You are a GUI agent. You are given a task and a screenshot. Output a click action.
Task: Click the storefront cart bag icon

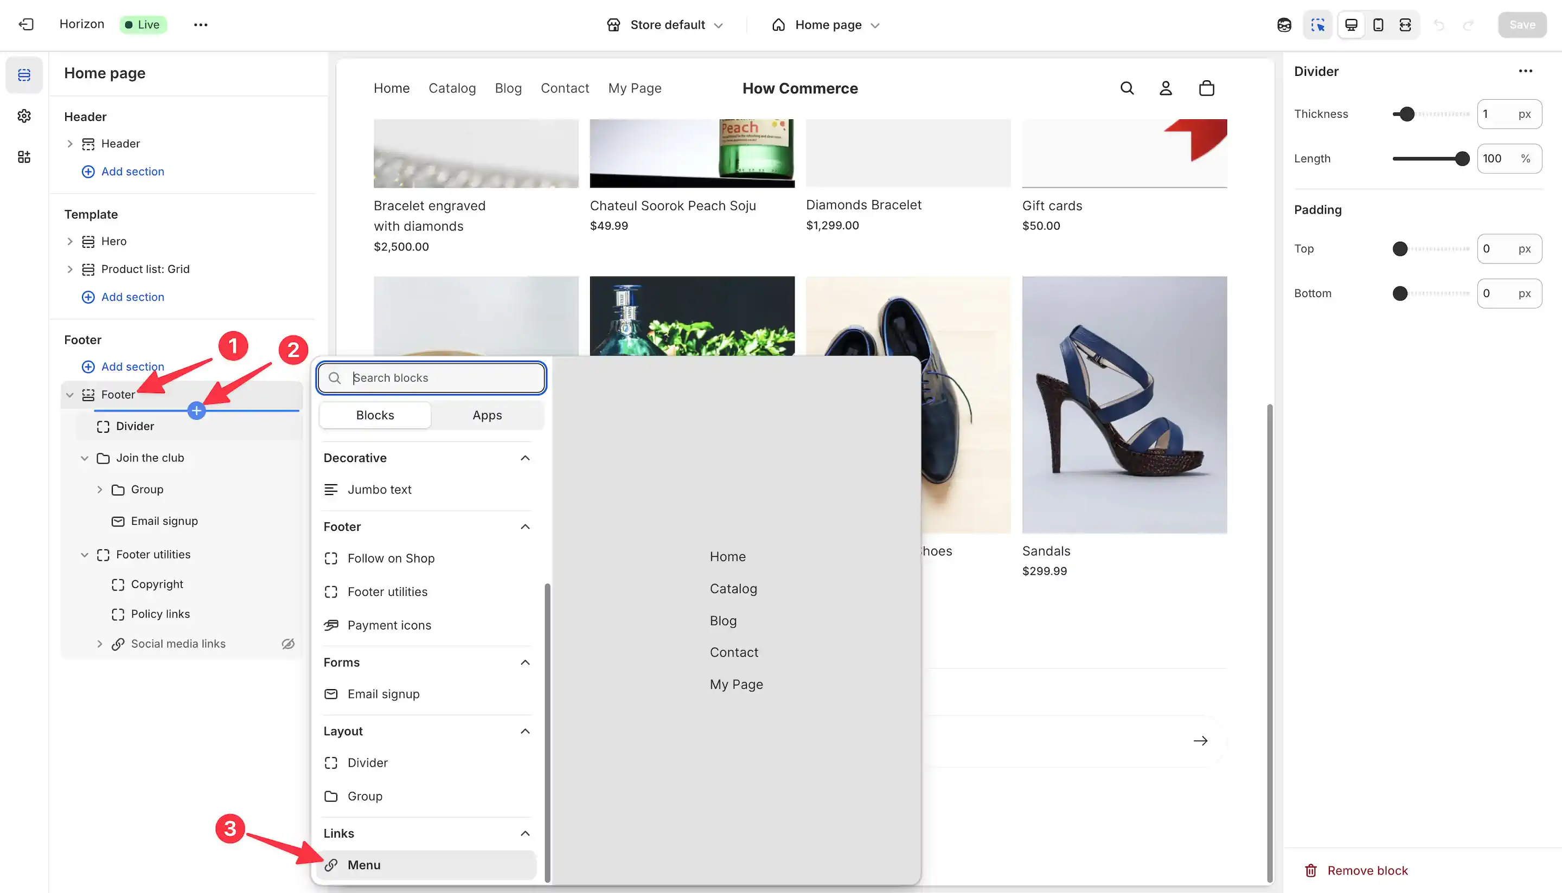pos(1206,88)
